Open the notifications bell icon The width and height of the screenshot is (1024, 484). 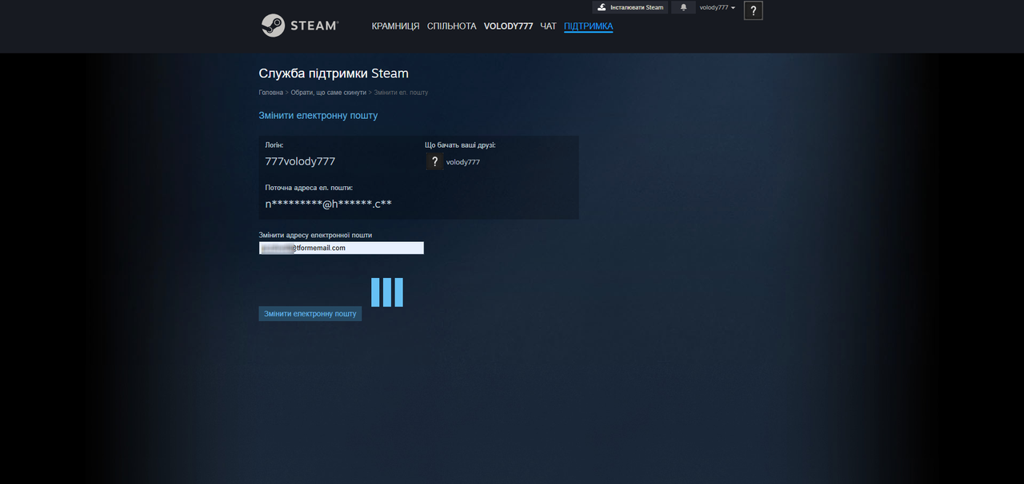tap(683, 7)
